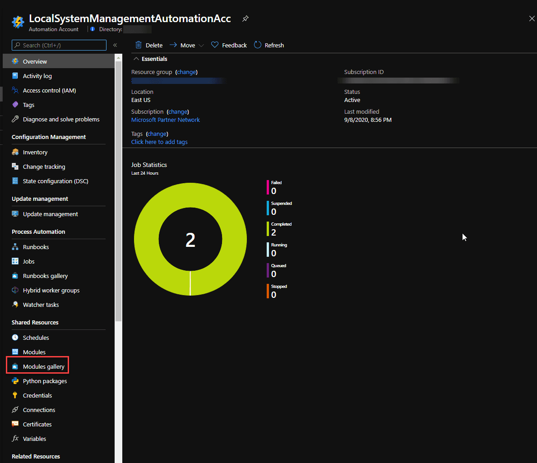
Task: Click the Credentials key icon
Action: (15, 395)
